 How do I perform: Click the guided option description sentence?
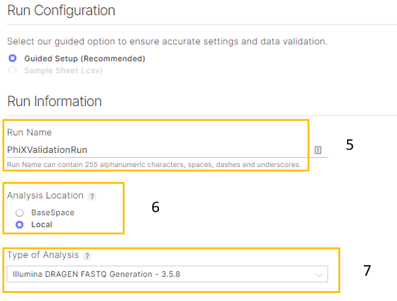pyautogui.click(x=166, y=42)
